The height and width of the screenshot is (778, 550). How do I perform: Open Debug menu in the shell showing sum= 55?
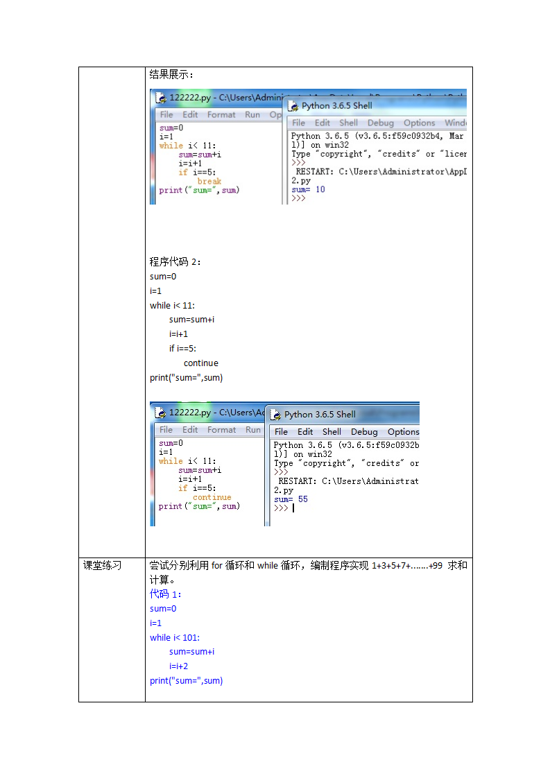[364, 432]
